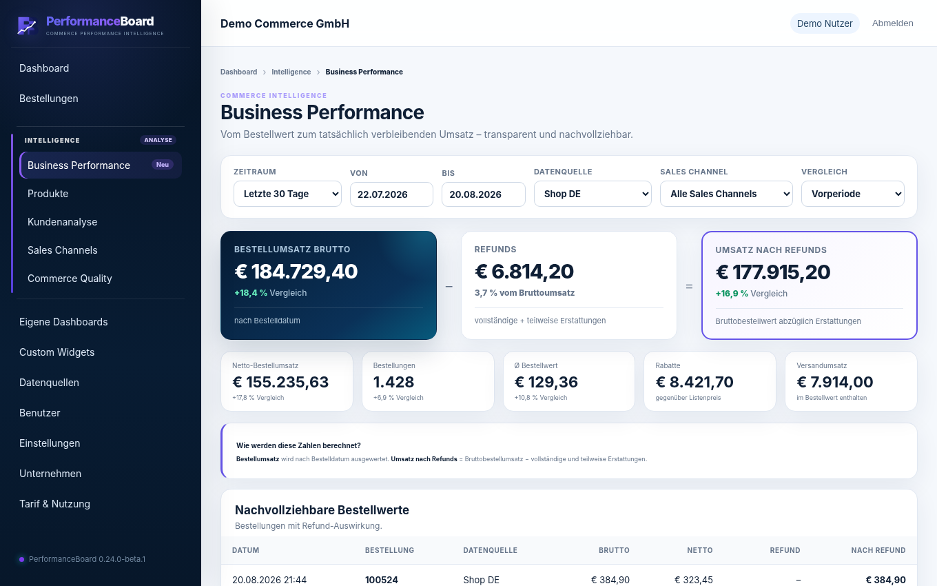
Task: Open Kundenanalyse in the sidebar
Action: point(101,222)
